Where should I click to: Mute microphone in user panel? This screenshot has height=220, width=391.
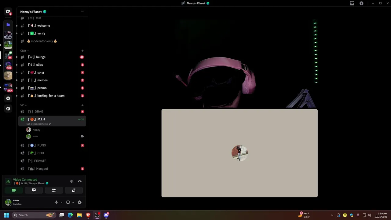point(56,202)
